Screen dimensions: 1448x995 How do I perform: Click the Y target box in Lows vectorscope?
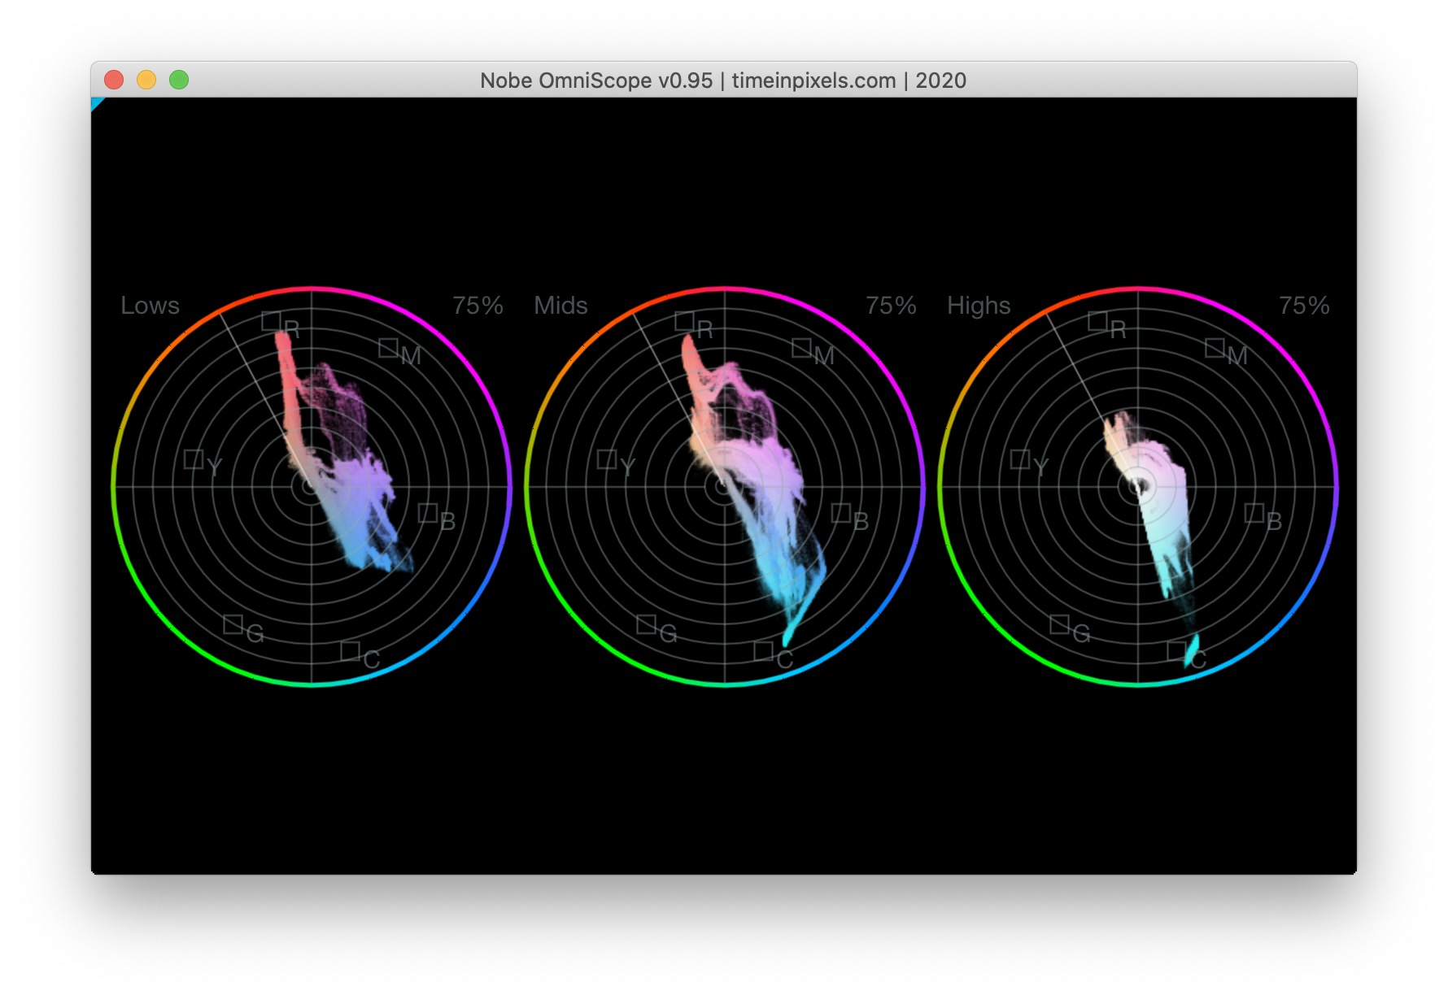point(194,459)
